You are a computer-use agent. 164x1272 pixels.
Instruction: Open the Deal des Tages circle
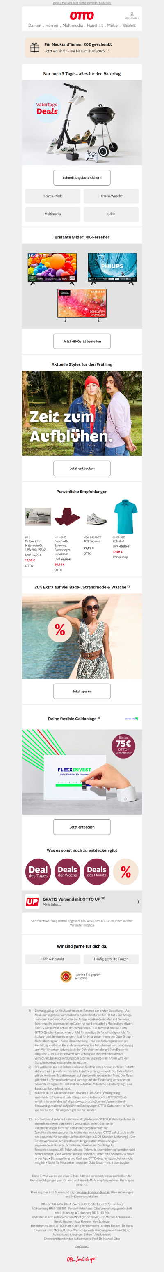click(38, 871)
